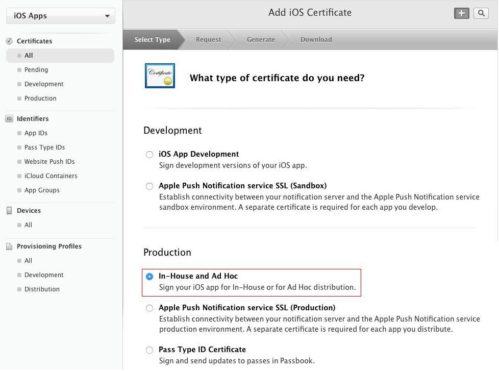Show Production certificates
This screenshot has height=371, width=499.
click(40, 98)
